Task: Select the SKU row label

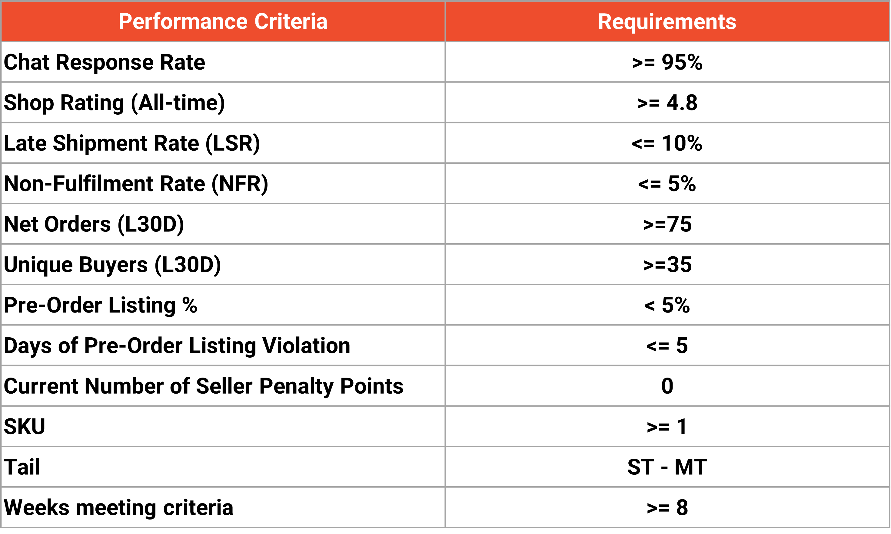Action: [25, 427]
